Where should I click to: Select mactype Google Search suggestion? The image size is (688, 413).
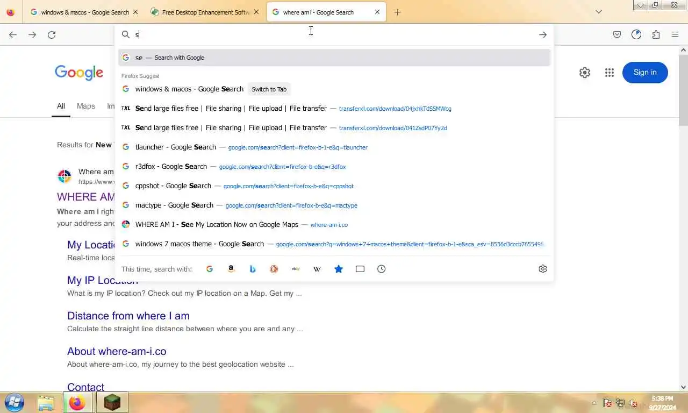click(x=334, y=205)
